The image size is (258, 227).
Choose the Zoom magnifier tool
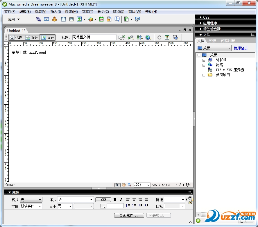click(129, 185)
